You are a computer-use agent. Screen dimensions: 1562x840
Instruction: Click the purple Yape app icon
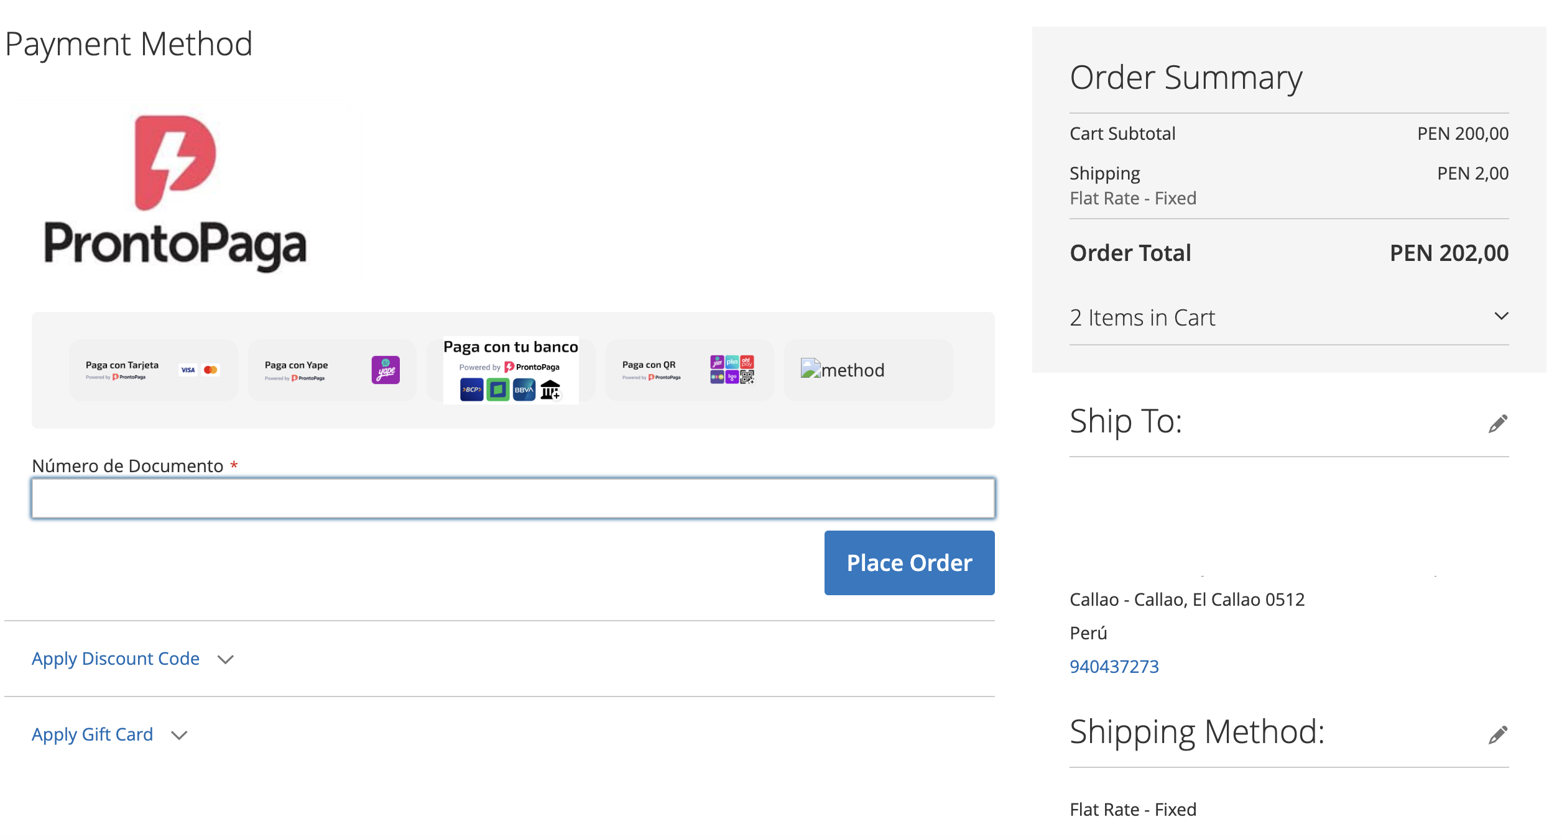tap(386, 370)
